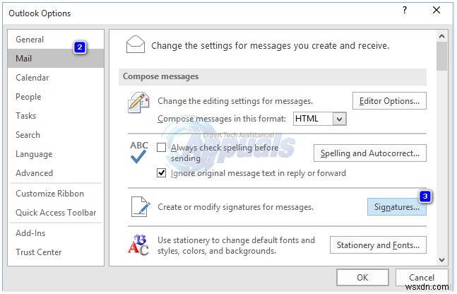Click the pencil-and-envelope editing settings icon
Viewport: 457px width, 294px height.
coord(138,102)
